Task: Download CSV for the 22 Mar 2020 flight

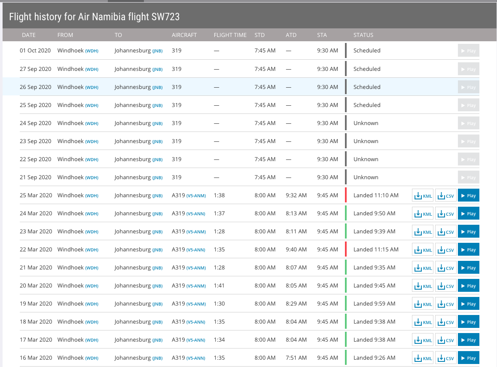Action: (x=445, y=250)
